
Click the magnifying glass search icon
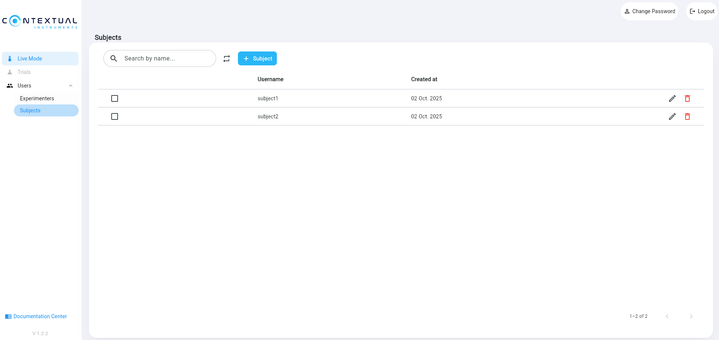coord(114,59)
